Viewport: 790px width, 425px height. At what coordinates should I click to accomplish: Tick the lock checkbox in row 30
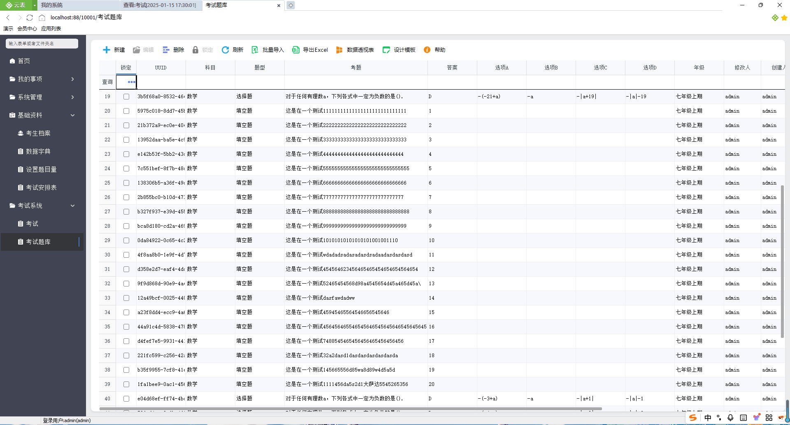click(126, 255)
